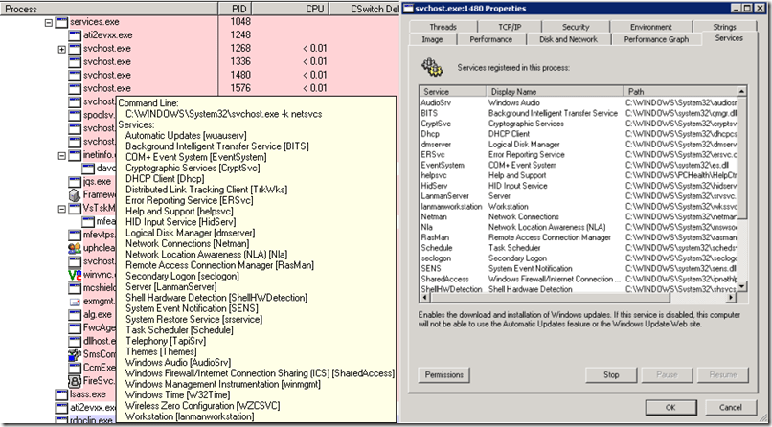Click the jqs.exe process icon
This screenshot has width=772, height=427.
[x=76, y=181]
